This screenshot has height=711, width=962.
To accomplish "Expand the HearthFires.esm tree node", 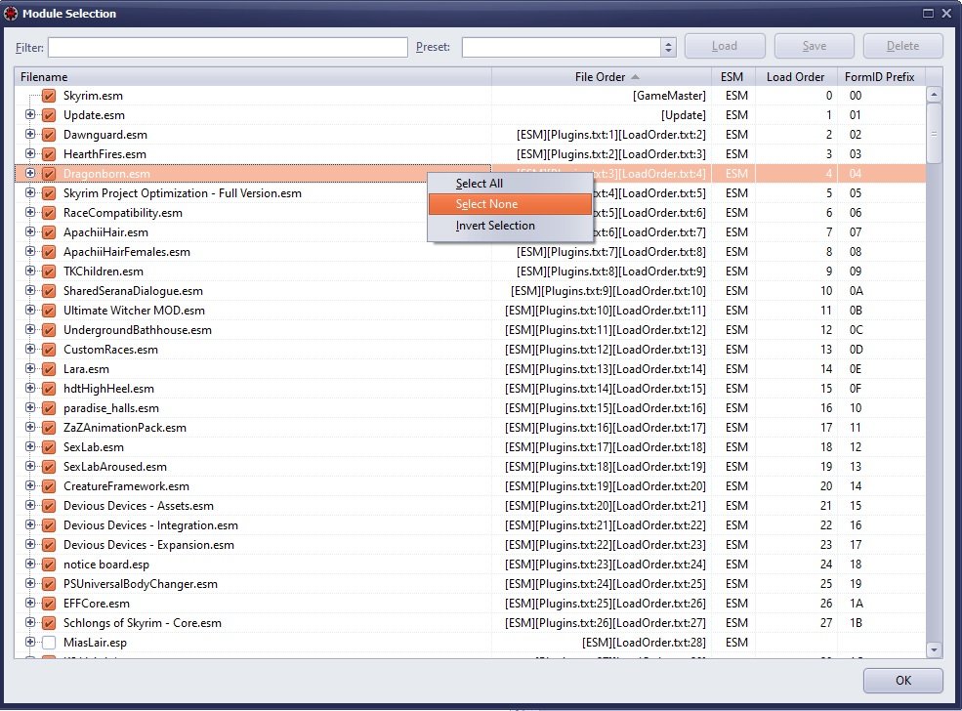I will pos(30,154).
